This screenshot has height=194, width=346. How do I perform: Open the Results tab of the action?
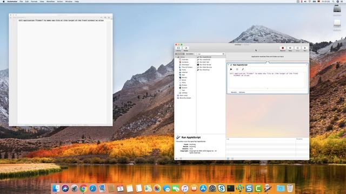coord(234,92)
